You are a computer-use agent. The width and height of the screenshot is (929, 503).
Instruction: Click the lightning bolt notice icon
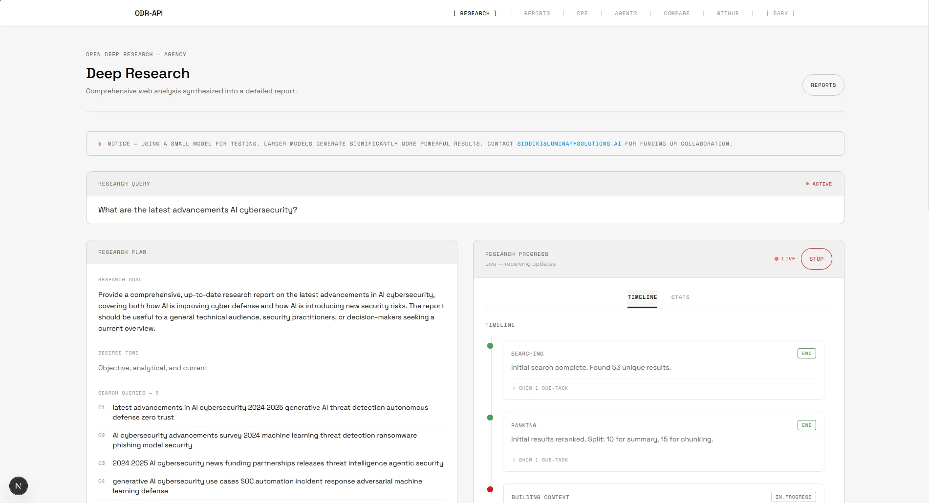coord(100,144)
